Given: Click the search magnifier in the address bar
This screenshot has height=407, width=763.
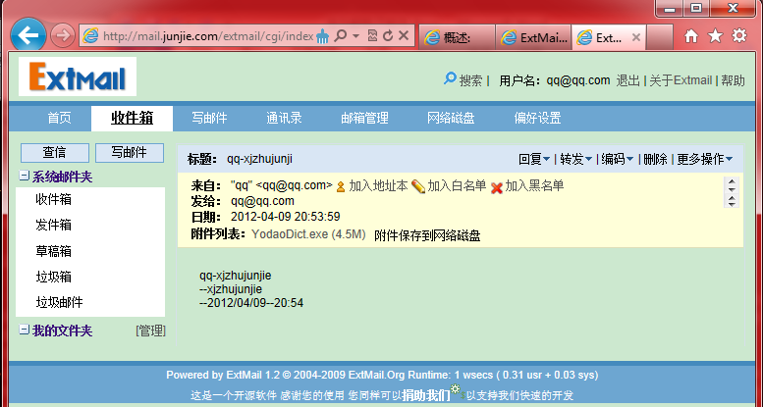Looking at the screenshot, I should (341, 35).
